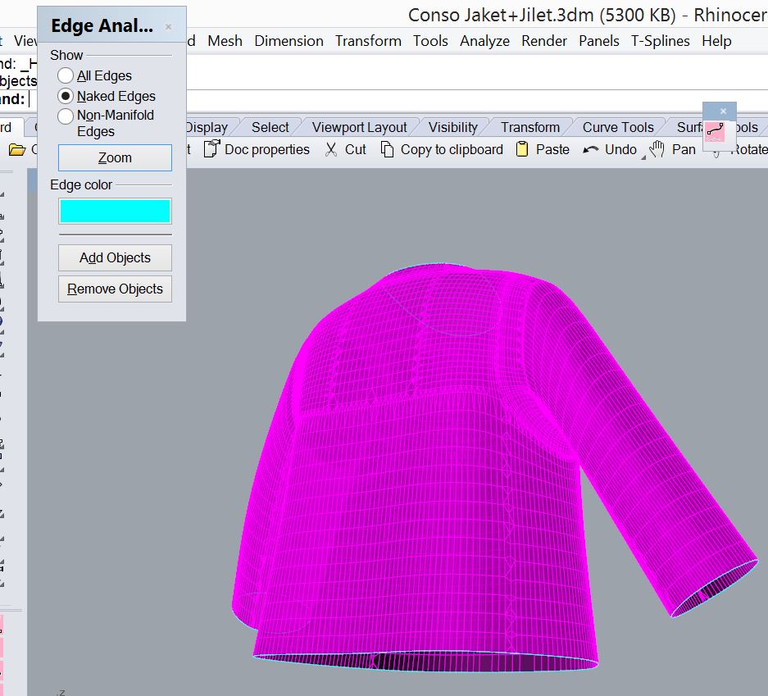
Task: Switch to the Visibility toolbar tab
Action: coord(452,127)
